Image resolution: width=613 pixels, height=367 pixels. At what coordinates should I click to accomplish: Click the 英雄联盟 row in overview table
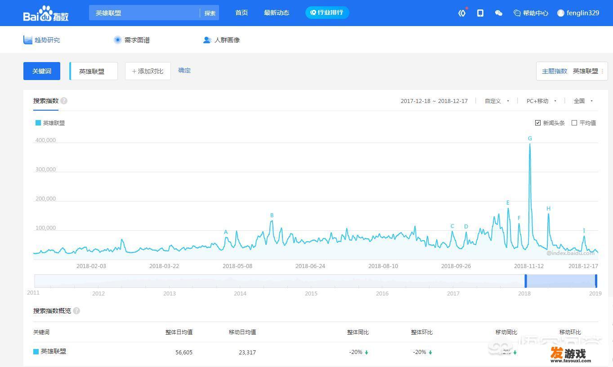[x=316, y=352]
